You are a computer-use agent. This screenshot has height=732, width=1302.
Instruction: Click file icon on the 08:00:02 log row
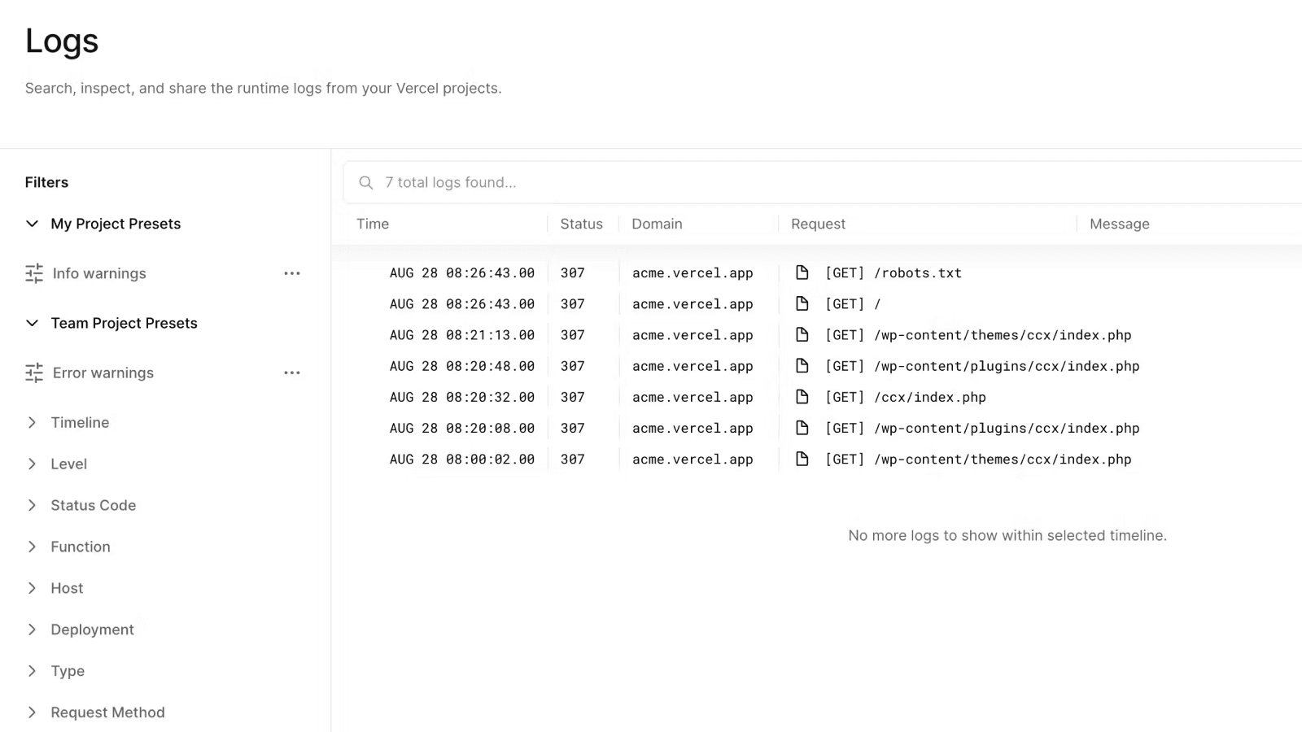802,459
